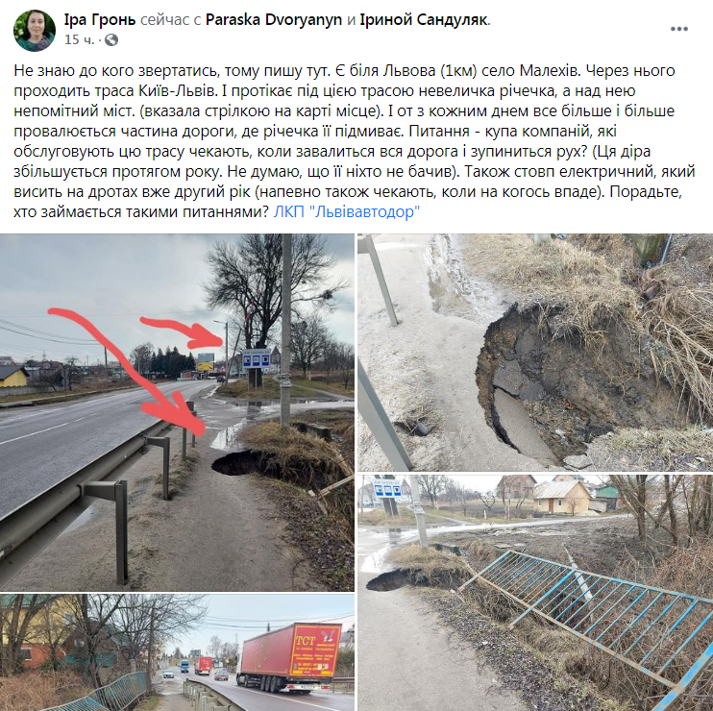Open Іра Гронь profile picture

[x=35, y=30]
